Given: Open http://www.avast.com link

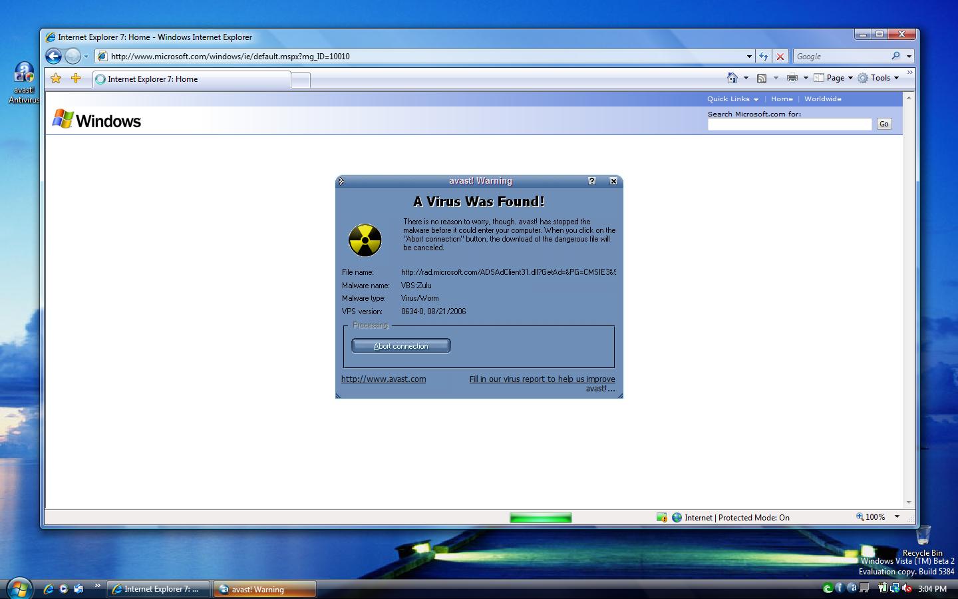Looking at the screenshot, I should (x=384, y=379).
